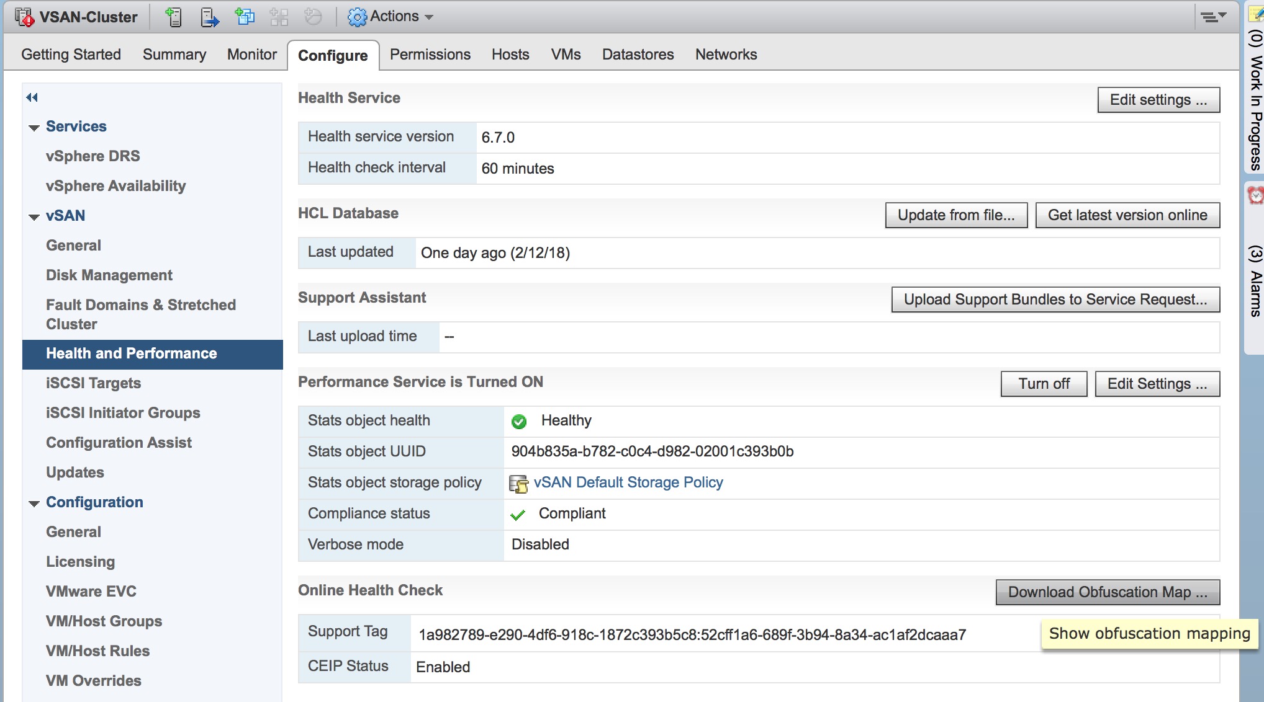This screenshot has width=1264, height=702.
Task: Click the add host toolbar icon
Action: 174,17
